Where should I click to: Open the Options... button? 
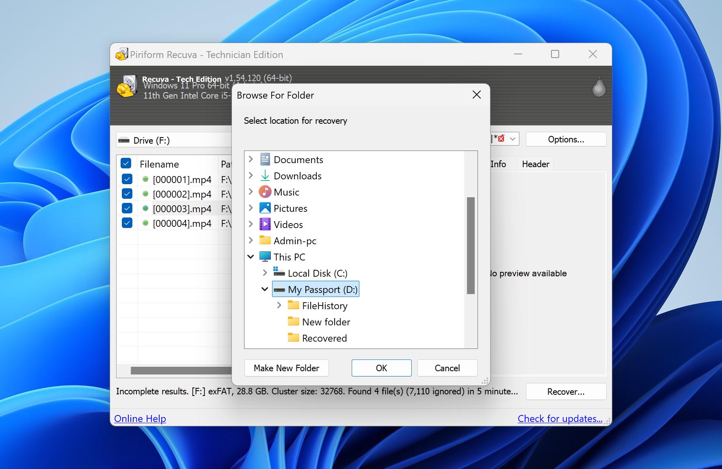click(x=566, y=139)
